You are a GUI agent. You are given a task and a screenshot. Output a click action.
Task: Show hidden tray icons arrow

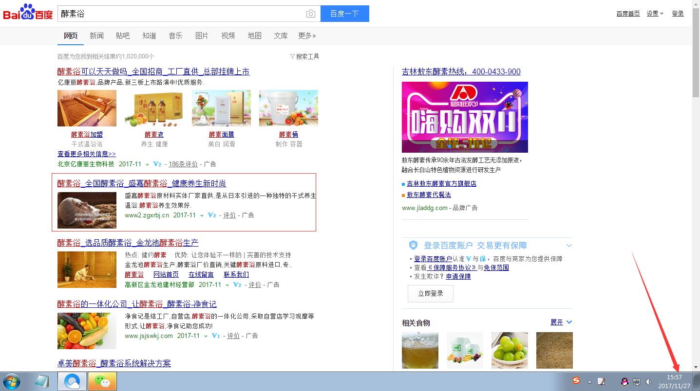tap(590, 382)
